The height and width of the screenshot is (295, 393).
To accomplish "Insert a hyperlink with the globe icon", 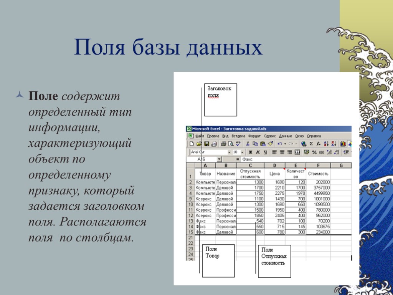I will click(304, 144).
